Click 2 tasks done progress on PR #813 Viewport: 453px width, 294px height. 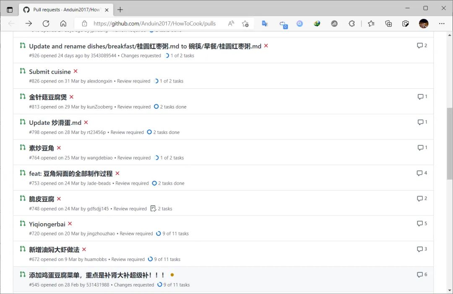pyautogui.click(x=170, y=107)
